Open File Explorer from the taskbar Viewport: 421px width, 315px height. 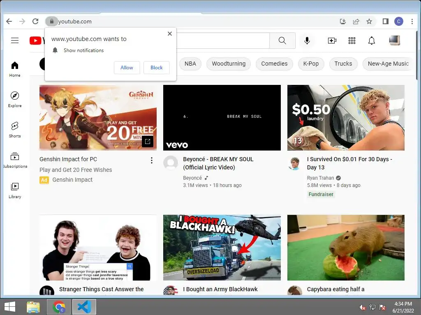point(33,307)
